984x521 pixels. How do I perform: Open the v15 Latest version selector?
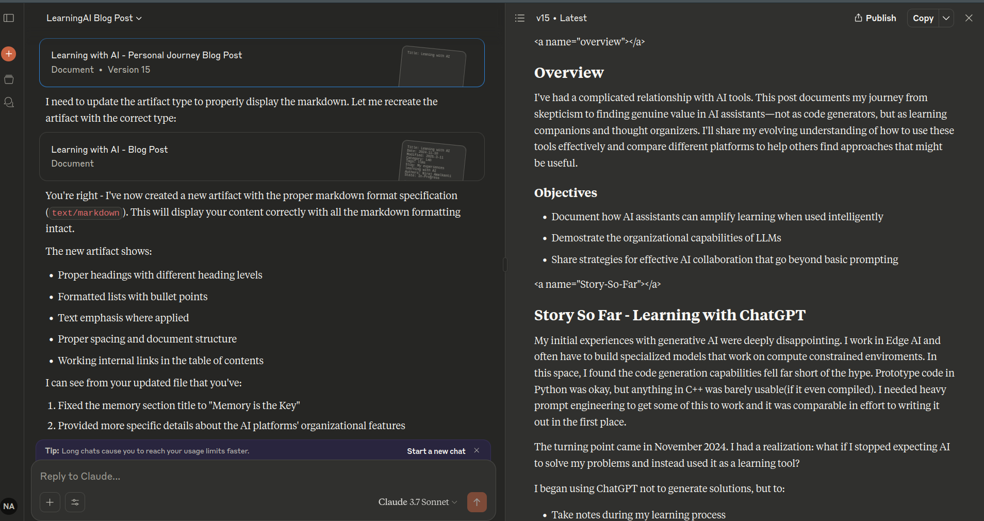pyautogui.click(x=561, y=18)
